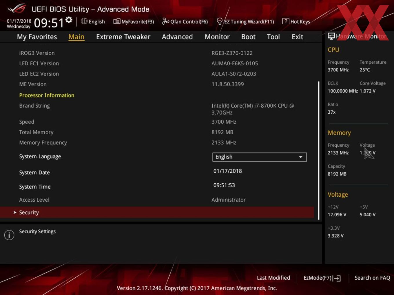Screen dimensions: 394x295
Task: Click the Brand String row label
Action: pyautogui.click(x=34, y=106)
